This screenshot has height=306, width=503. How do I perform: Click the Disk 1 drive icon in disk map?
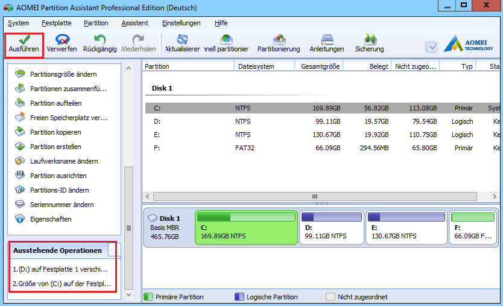click(x=153, y=218)
